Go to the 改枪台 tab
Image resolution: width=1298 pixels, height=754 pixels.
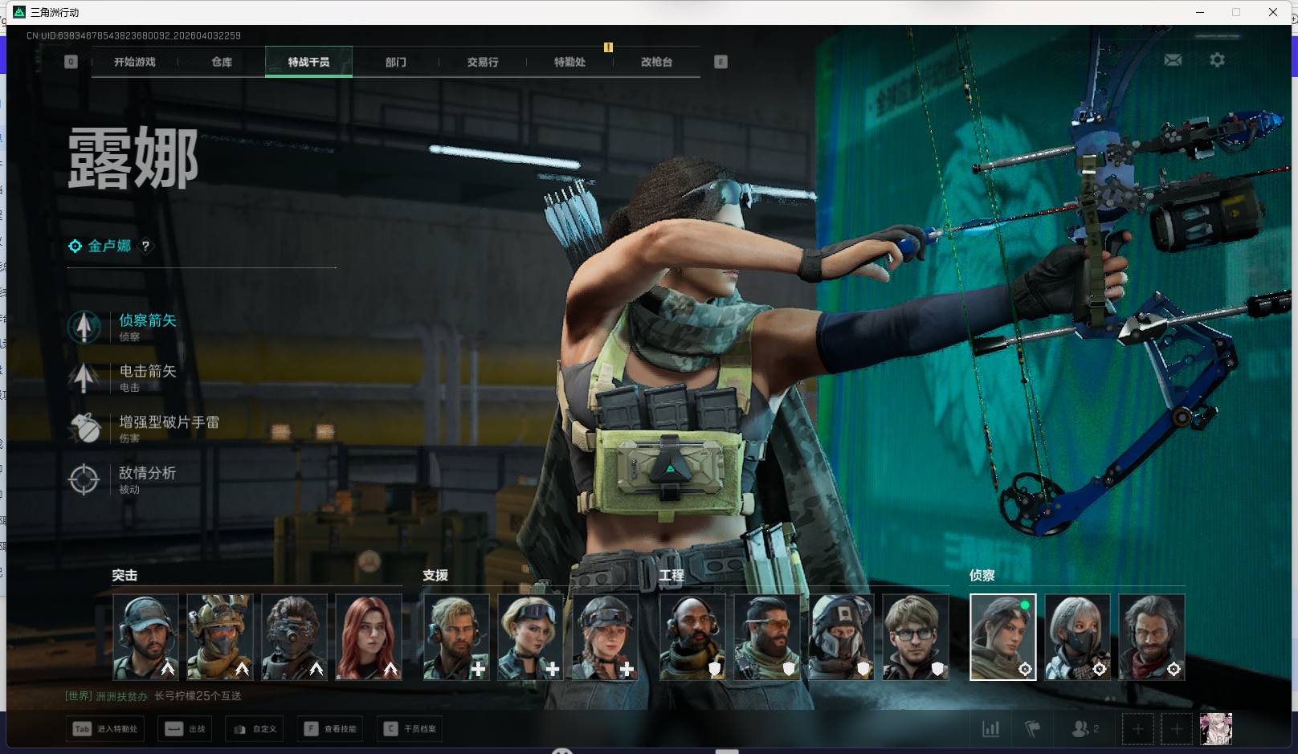(656, 62)
